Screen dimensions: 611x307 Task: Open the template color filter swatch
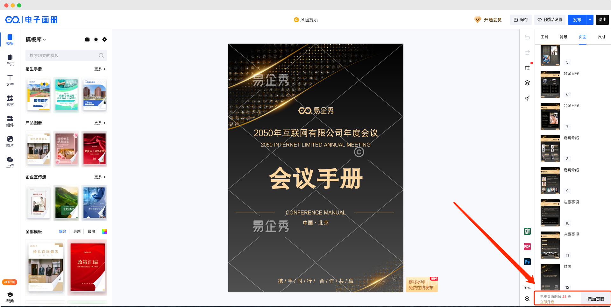tap(104, 232)
